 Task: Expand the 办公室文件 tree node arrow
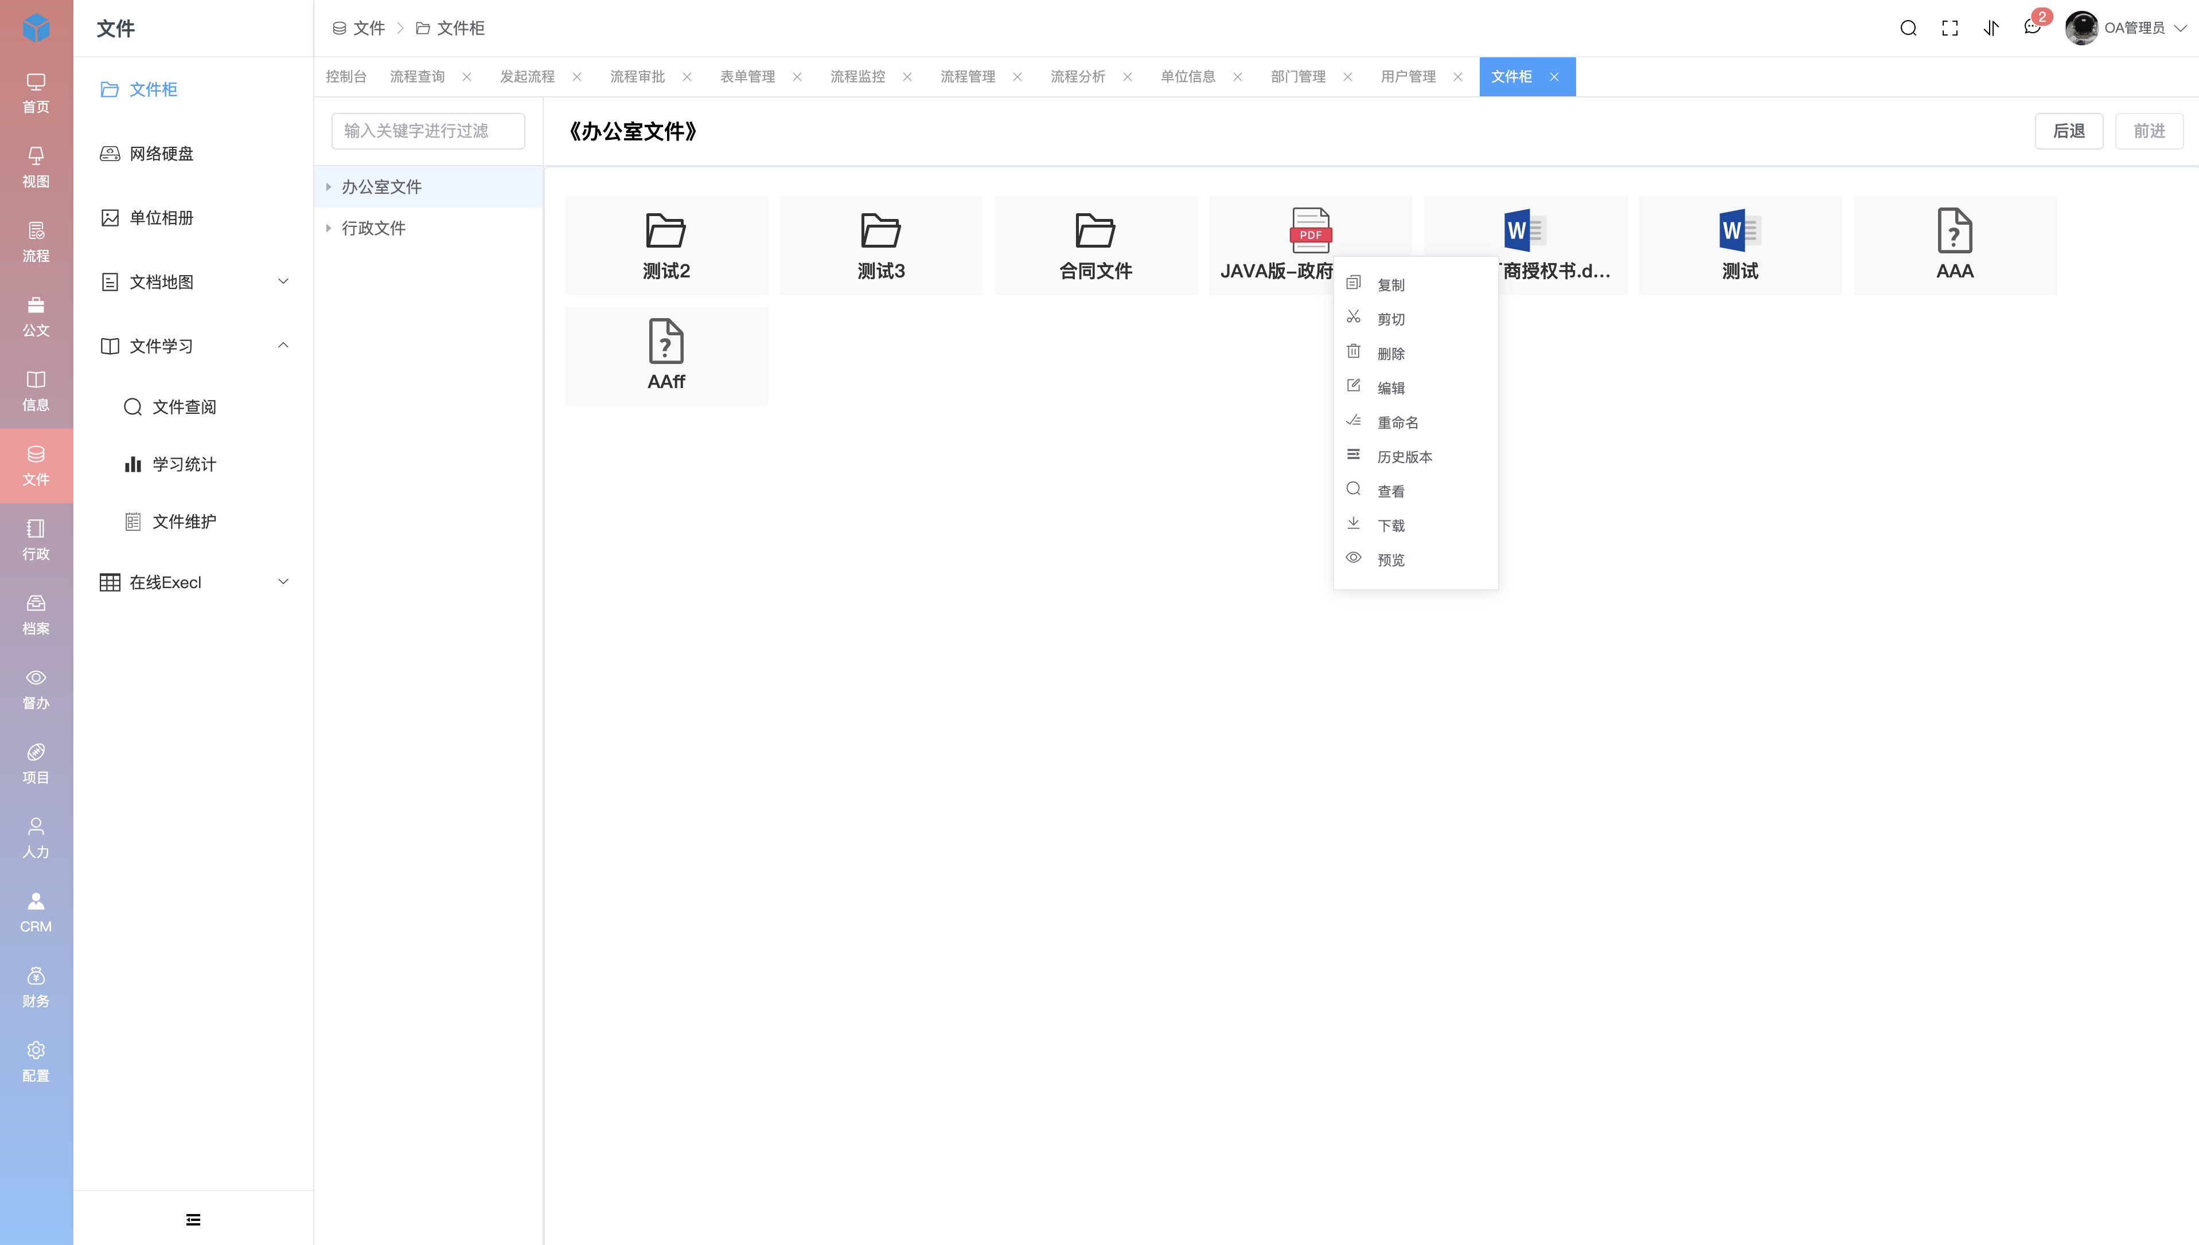coord(329,186)
